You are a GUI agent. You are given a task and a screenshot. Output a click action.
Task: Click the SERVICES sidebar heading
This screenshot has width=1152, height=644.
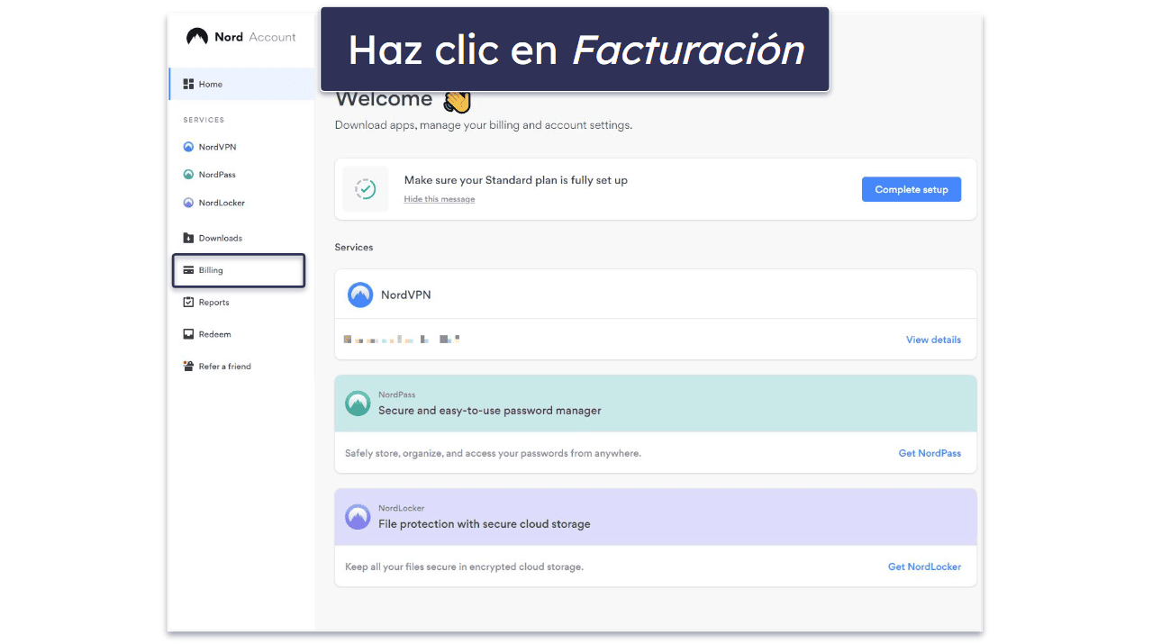[204, 120]
